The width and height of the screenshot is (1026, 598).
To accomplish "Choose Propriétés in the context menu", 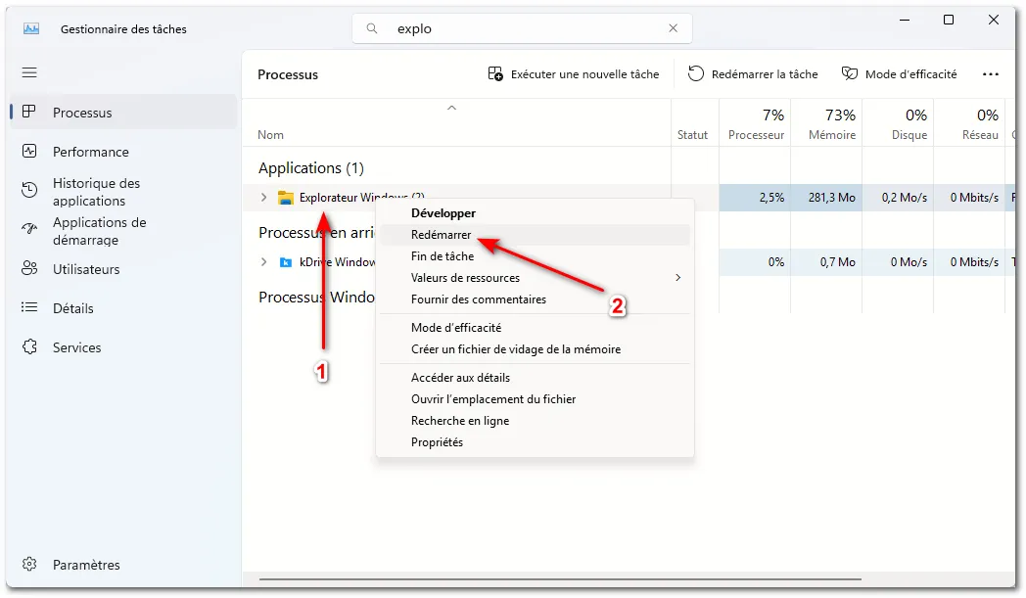I will [x=535, y=442].
